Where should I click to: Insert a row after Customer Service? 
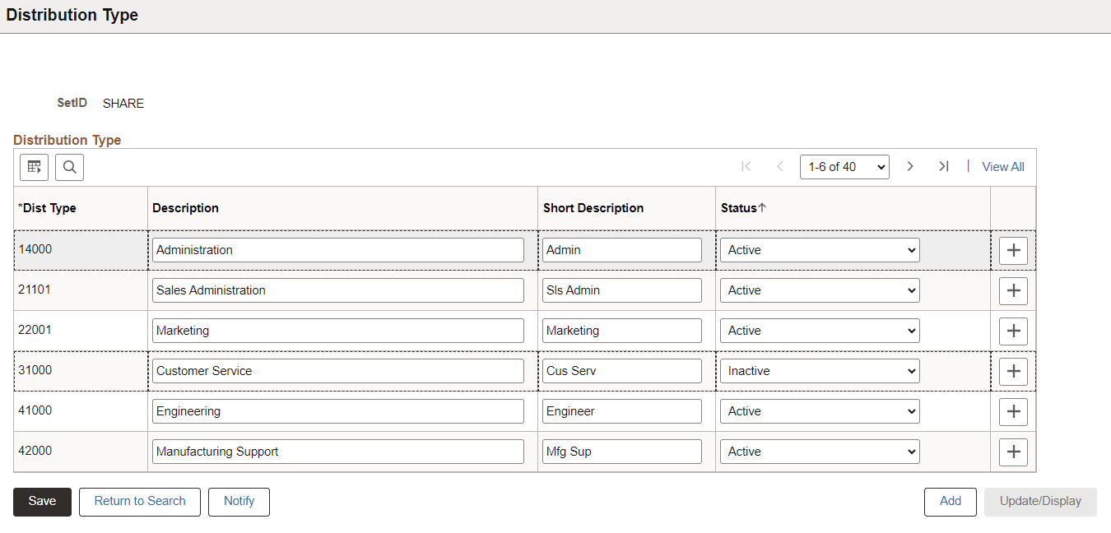[1012, 371]
